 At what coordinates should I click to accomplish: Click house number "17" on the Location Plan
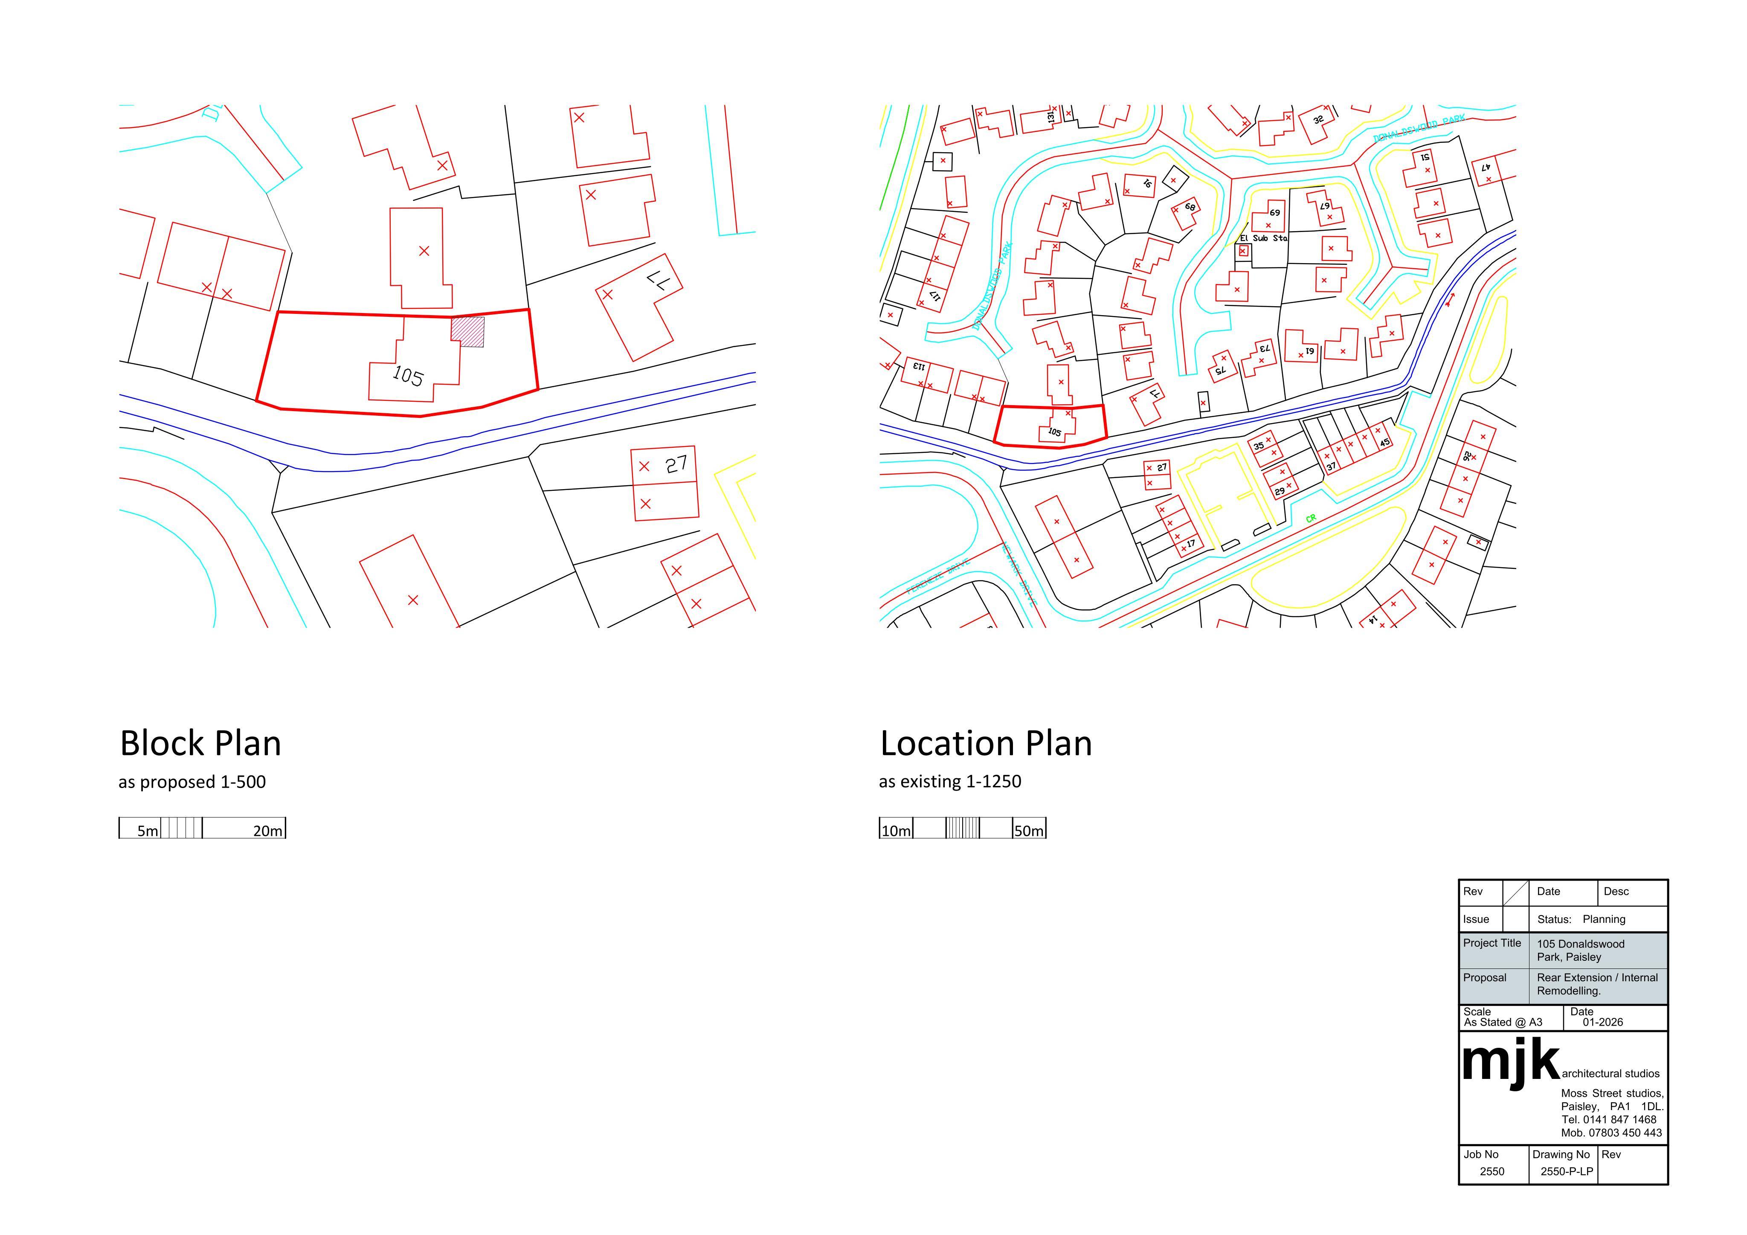(x=1191, y=543)
